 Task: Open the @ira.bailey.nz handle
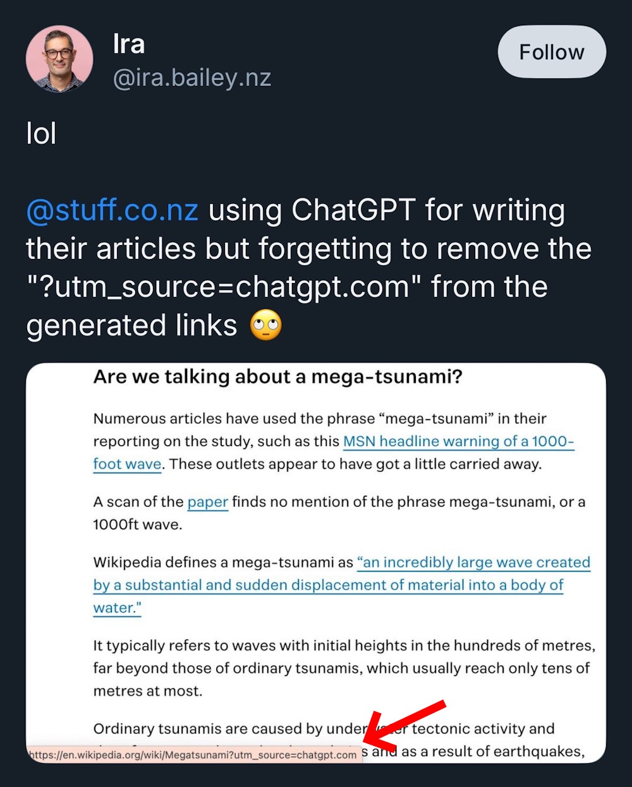click(x=192, y=78)
